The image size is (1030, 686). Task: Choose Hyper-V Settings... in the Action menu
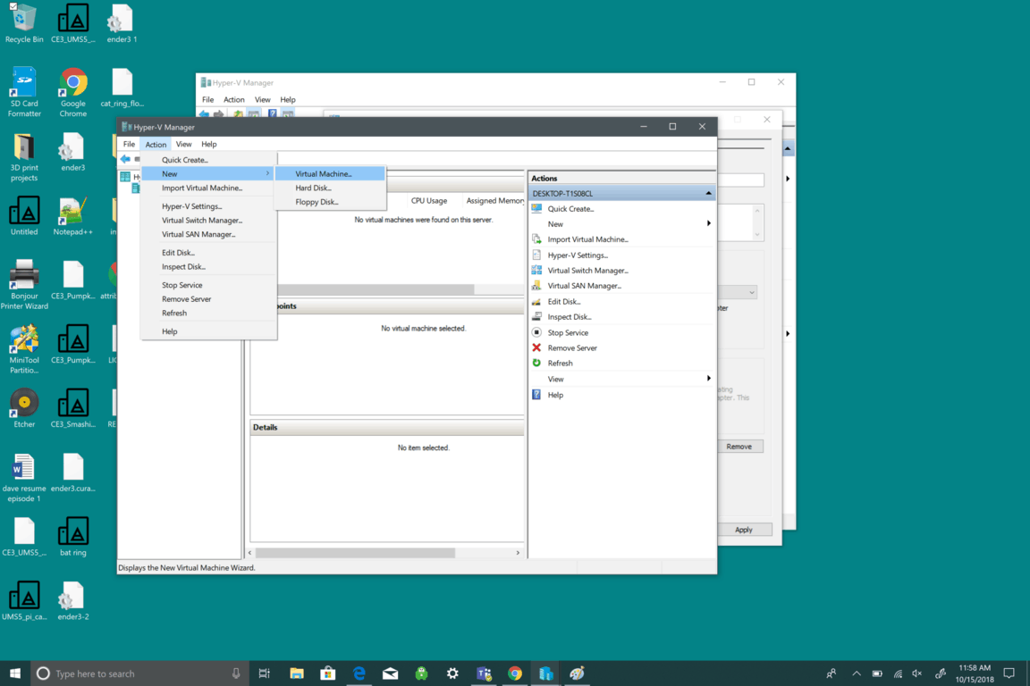click(191, 206)
